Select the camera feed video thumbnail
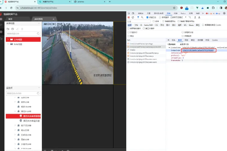Viewport: 227px width, 151px height. 78,53
